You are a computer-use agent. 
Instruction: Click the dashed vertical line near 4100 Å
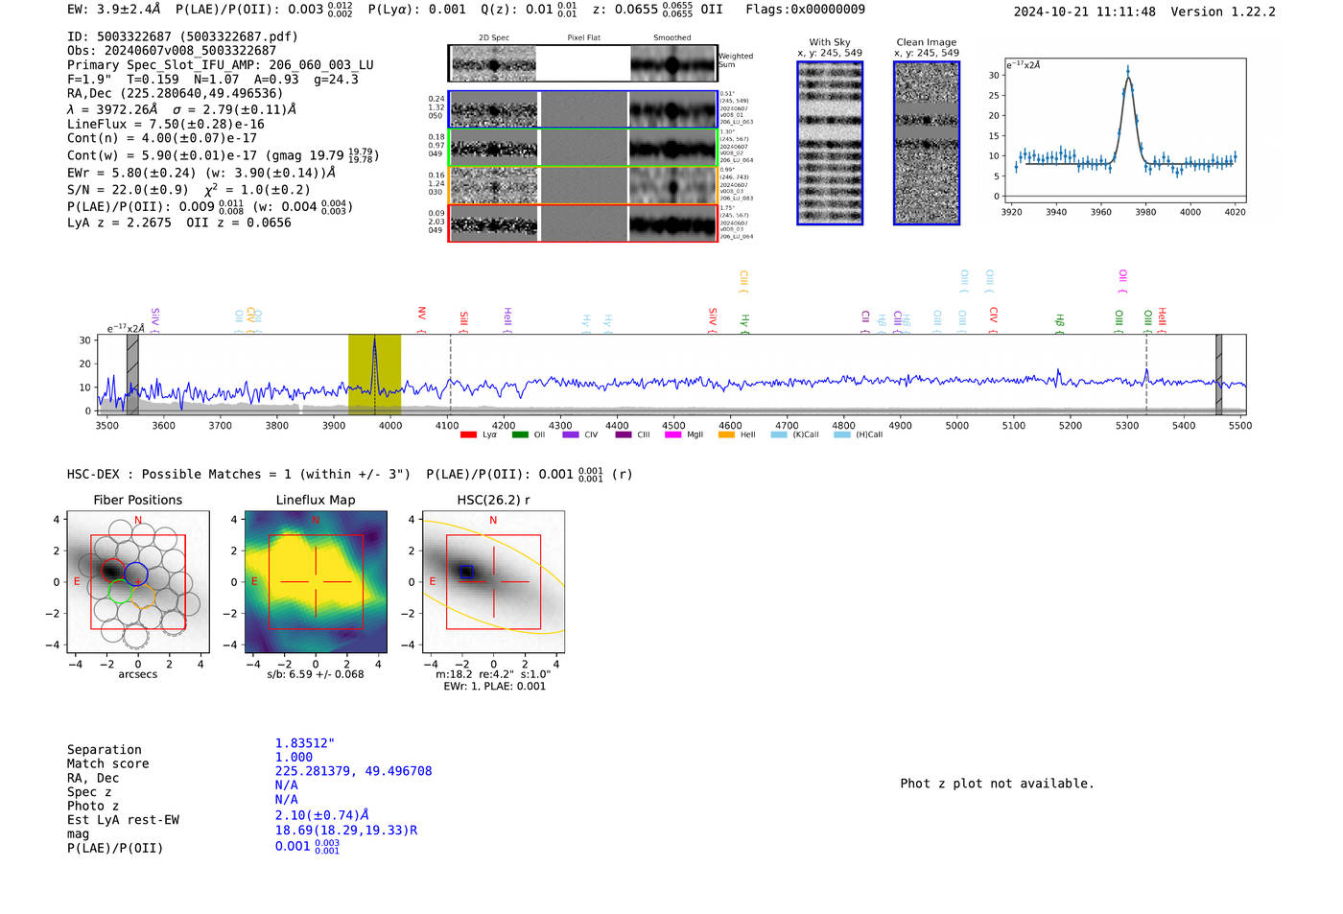click(x=451, y=374)
